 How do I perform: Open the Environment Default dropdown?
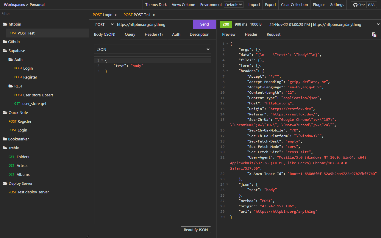coord(234,5)
